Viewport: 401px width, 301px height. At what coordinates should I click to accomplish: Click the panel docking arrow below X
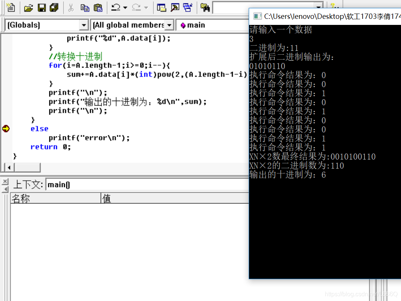coord(5,189)
